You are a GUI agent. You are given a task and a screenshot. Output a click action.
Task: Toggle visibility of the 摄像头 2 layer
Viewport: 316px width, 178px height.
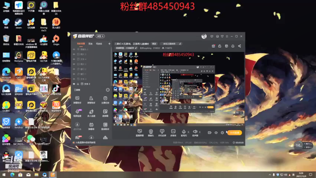point(74,49)
